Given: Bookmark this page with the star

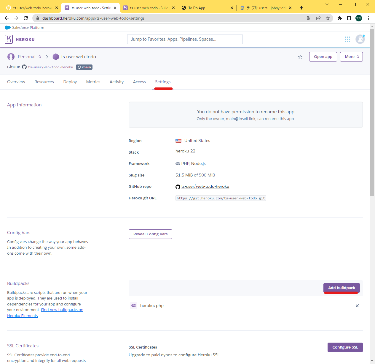Looking at the screenshot, I should (328, 18).
